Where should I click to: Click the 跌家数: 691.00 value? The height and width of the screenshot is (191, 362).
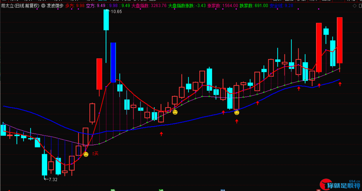[254, 5]
